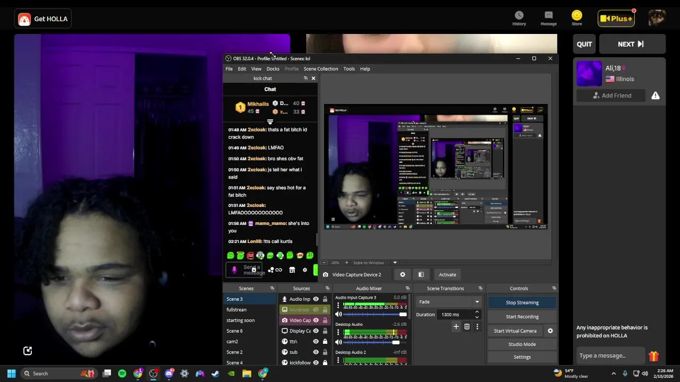This screenshot has width=680, height=382.
Task: Open Ali's profile avatar thumbnail
Action: pyautogui.click(x=589, y=73)
